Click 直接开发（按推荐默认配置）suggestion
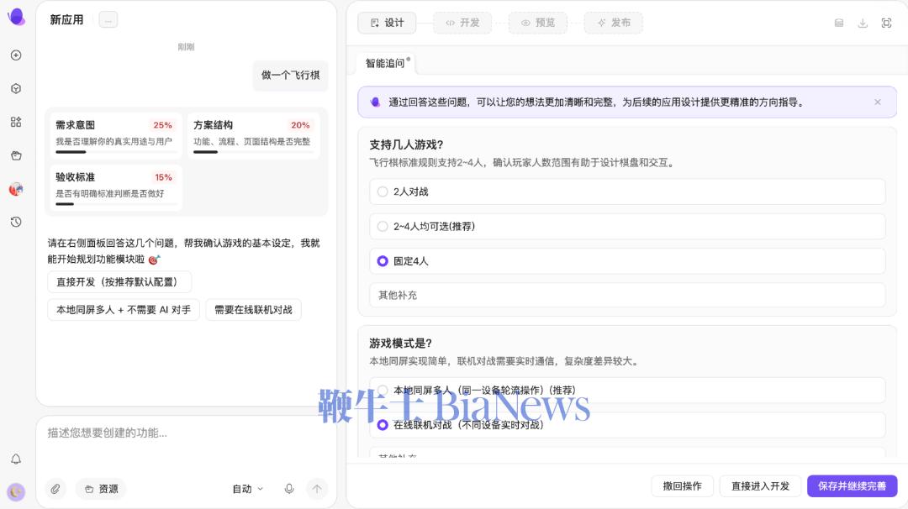This screenshot has height=509, width=908. pos(119,282)
